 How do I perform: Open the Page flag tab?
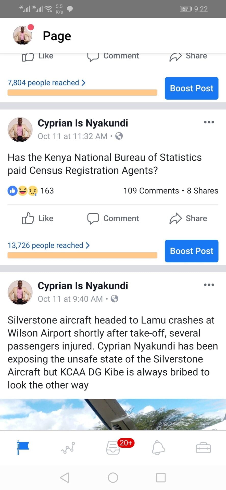(23, 447)
